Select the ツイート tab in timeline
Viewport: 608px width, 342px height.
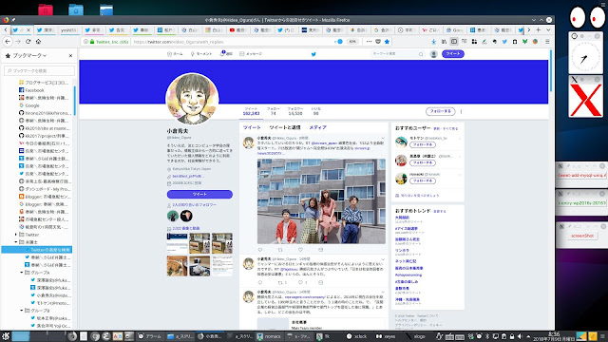(x=252, y=127)
